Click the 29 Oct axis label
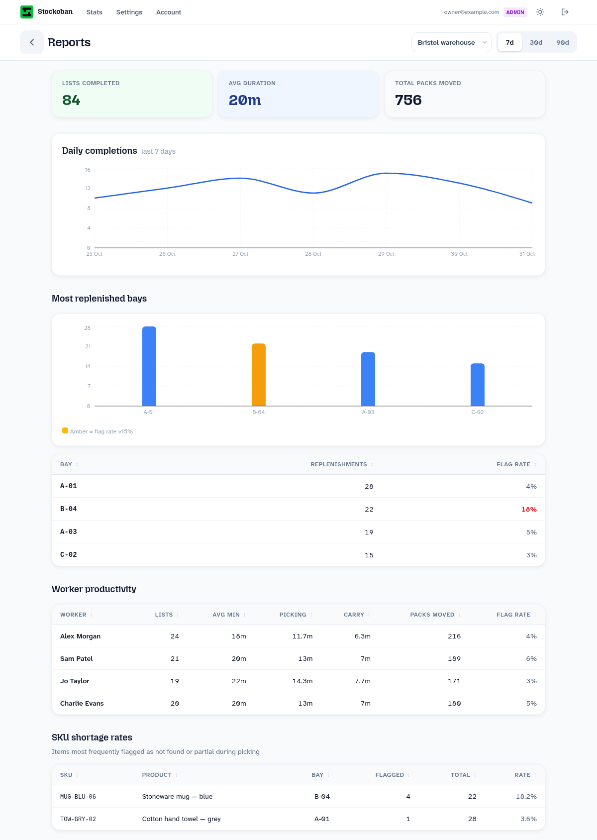 tap(386, 254)
